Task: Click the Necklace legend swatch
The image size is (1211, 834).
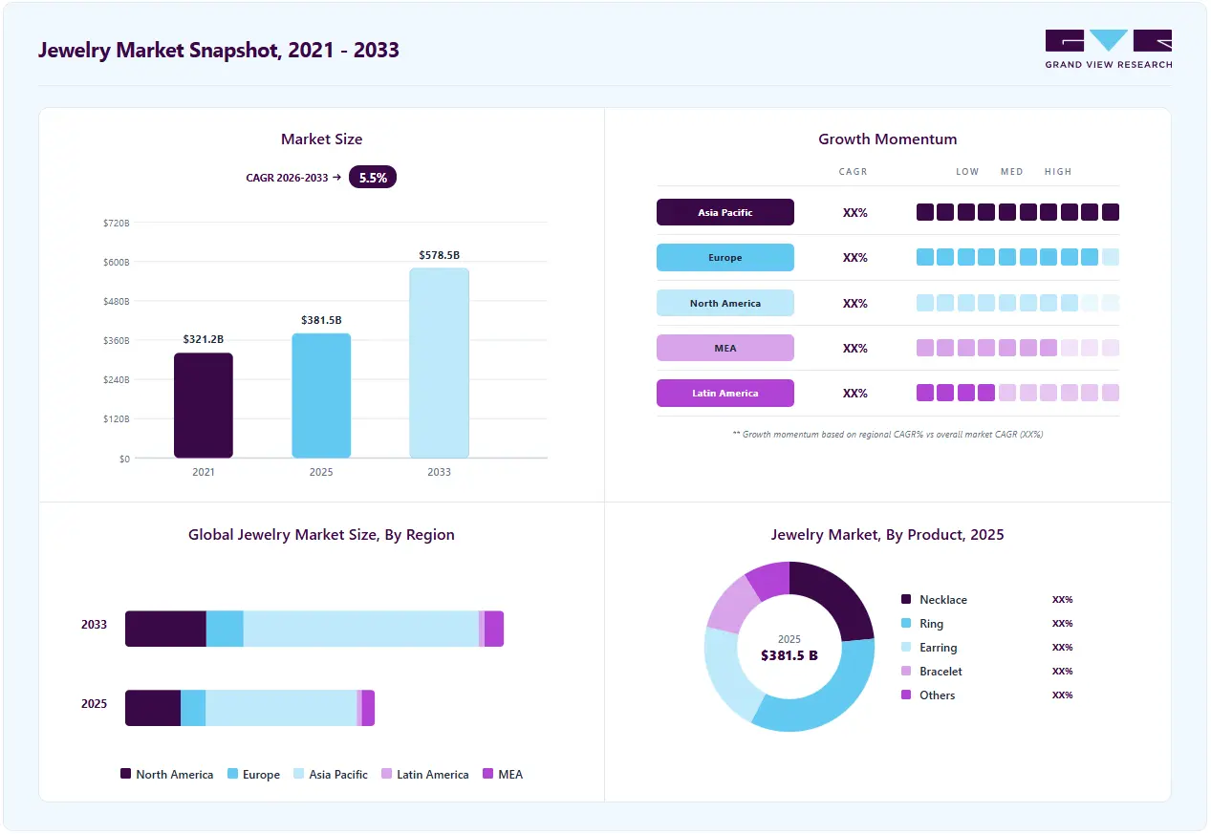Action: point(906,599)
